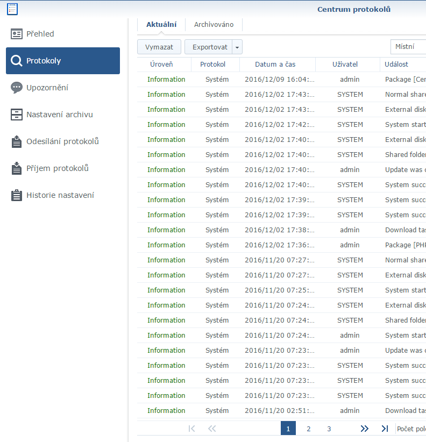Open the Místní source combo box

(x=408, y=47)
